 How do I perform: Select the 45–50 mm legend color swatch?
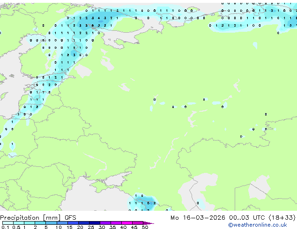tap(138, 223)
